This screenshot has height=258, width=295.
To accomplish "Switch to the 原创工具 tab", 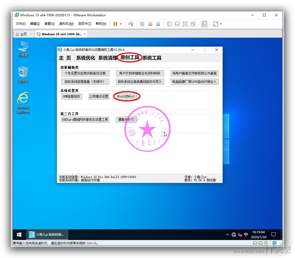I will [x=130, y=57].
